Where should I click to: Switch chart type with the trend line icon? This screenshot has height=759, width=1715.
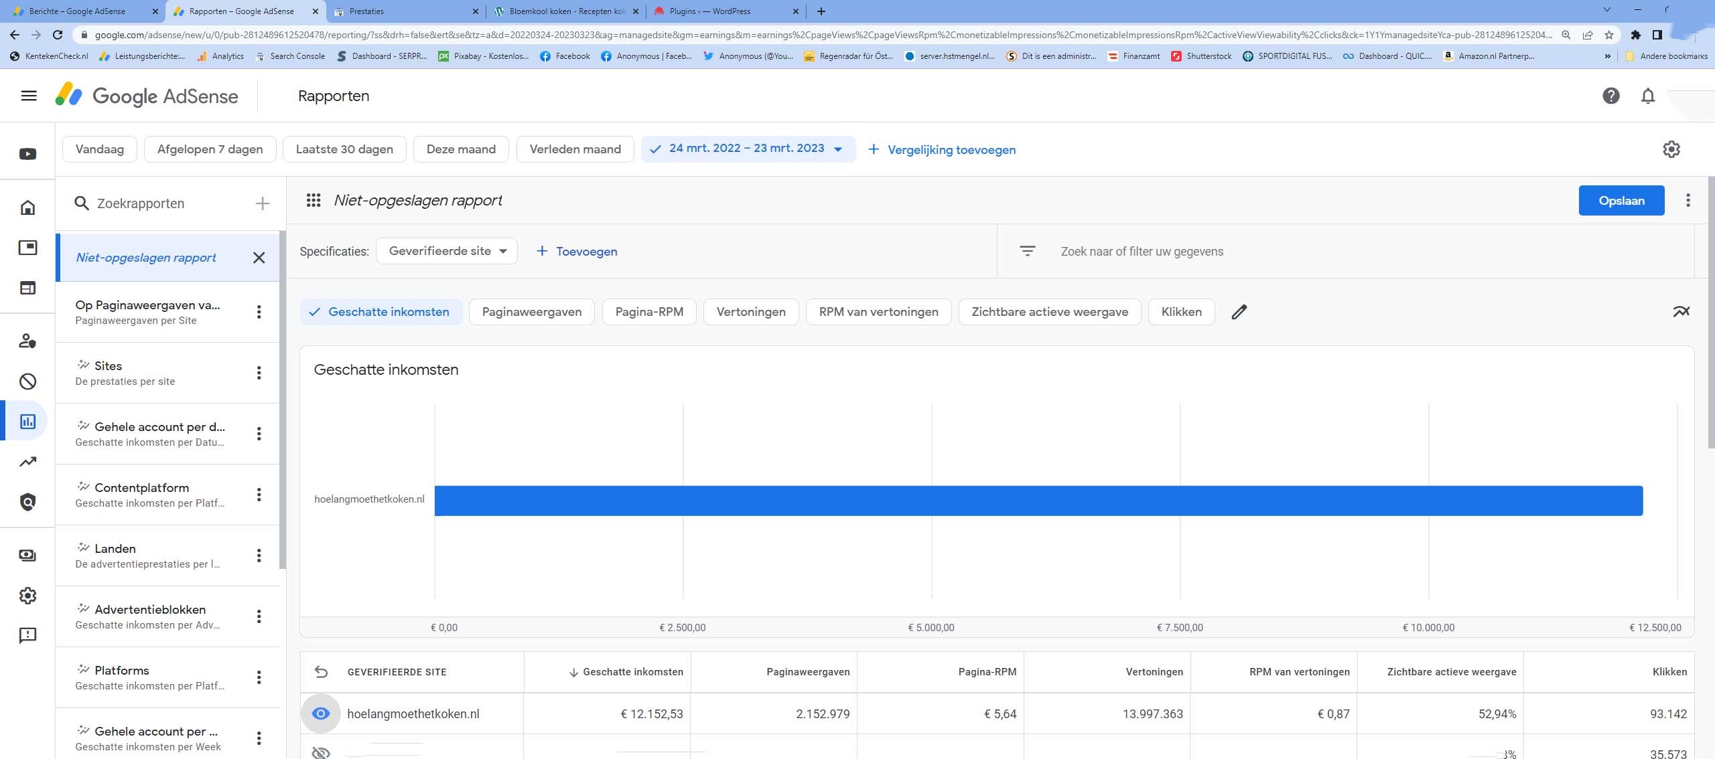tap(1682, 311)
